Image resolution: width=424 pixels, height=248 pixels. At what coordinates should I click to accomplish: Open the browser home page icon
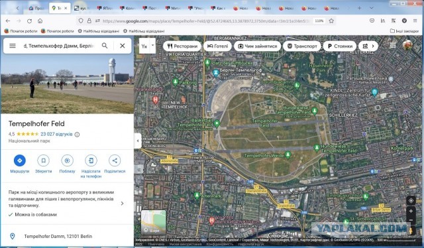tap(40, 21)
